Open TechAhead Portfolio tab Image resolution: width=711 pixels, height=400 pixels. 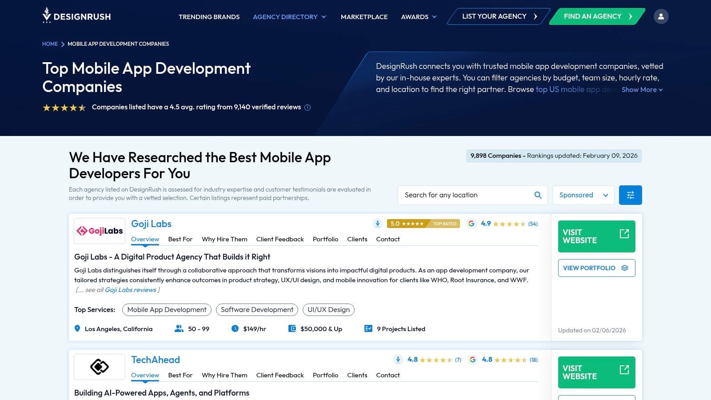point(325,375)
